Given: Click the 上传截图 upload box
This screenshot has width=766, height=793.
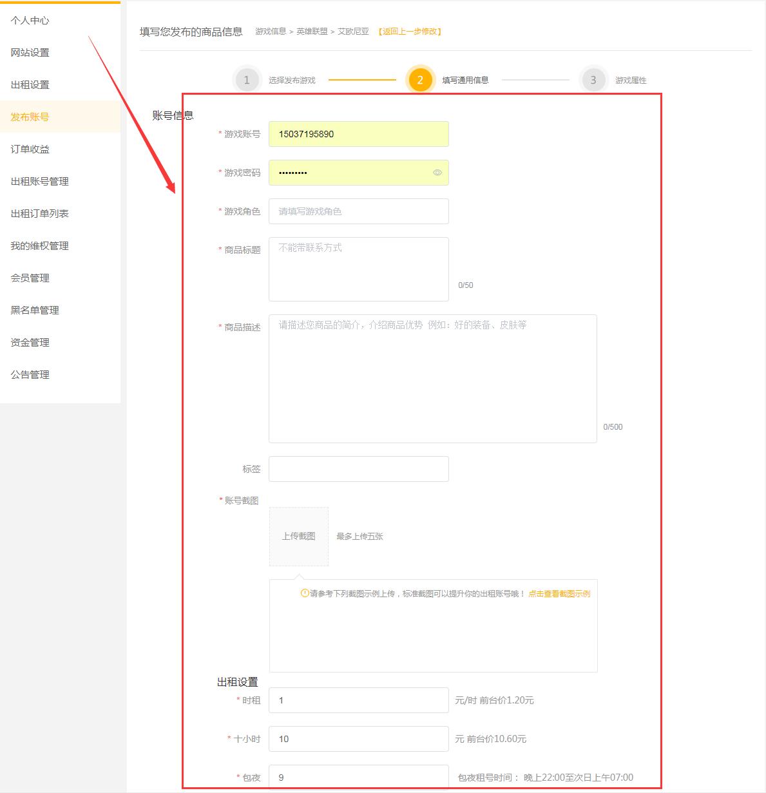Looking at the screenshot, I should (298, 536).
